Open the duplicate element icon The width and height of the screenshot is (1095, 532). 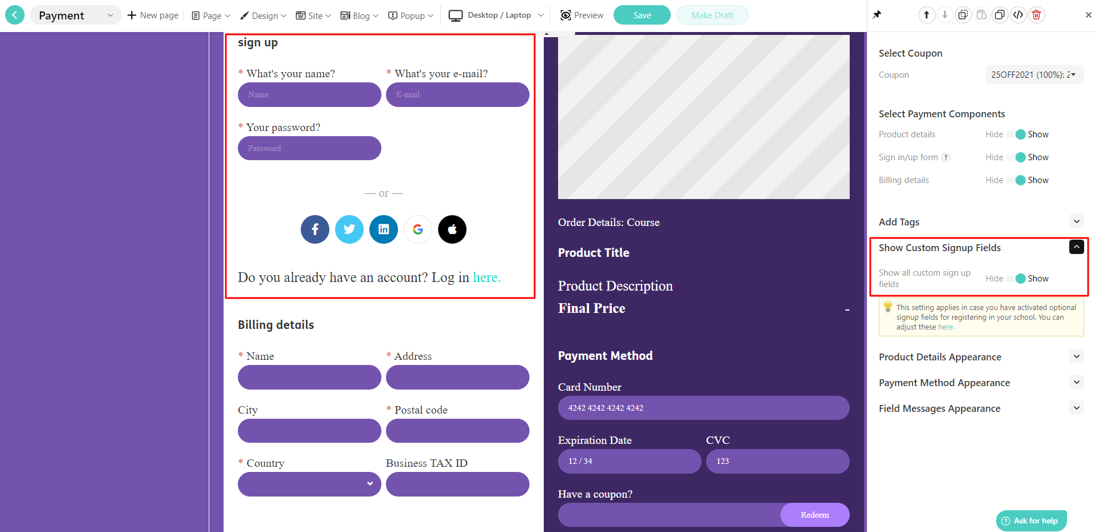[1000, 14]
